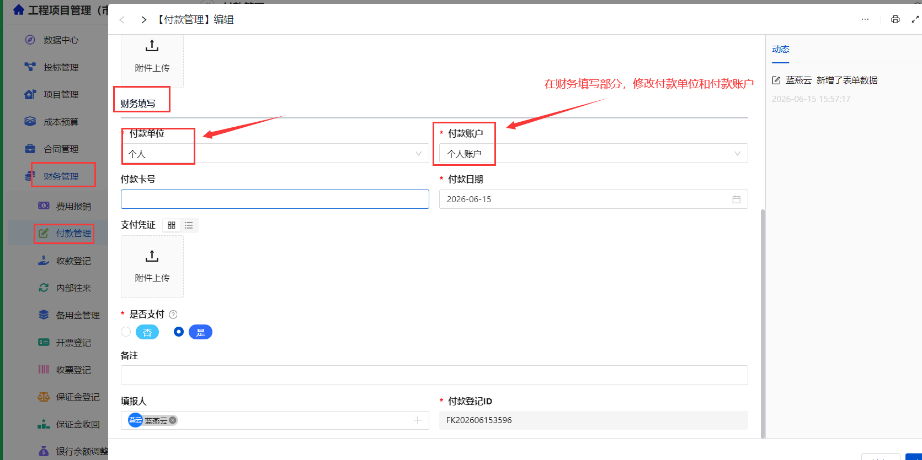Click the 付款登记ID field

pos(594,420)
